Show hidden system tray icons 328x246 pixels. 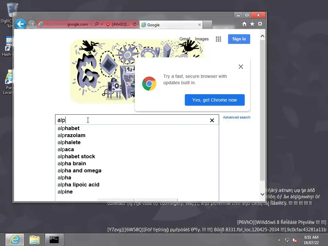pyautogui.click(x=279, y=240)
